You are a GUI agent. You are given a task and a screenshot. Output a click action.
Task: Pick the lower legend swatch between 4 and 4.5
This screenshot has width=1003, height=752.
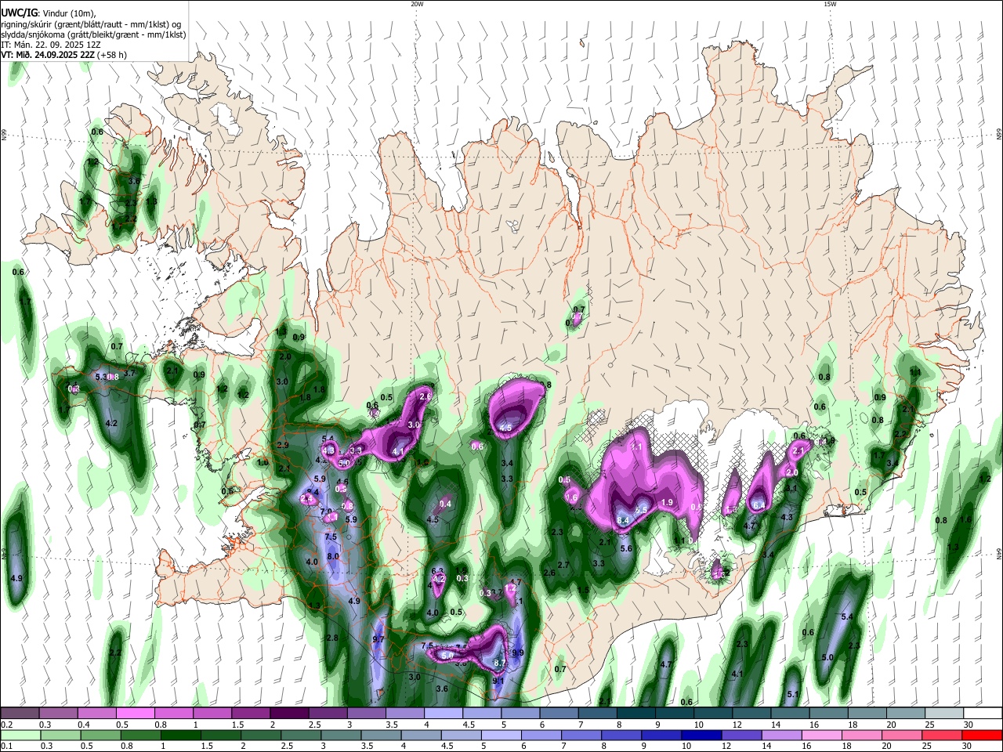pos(420,735)
